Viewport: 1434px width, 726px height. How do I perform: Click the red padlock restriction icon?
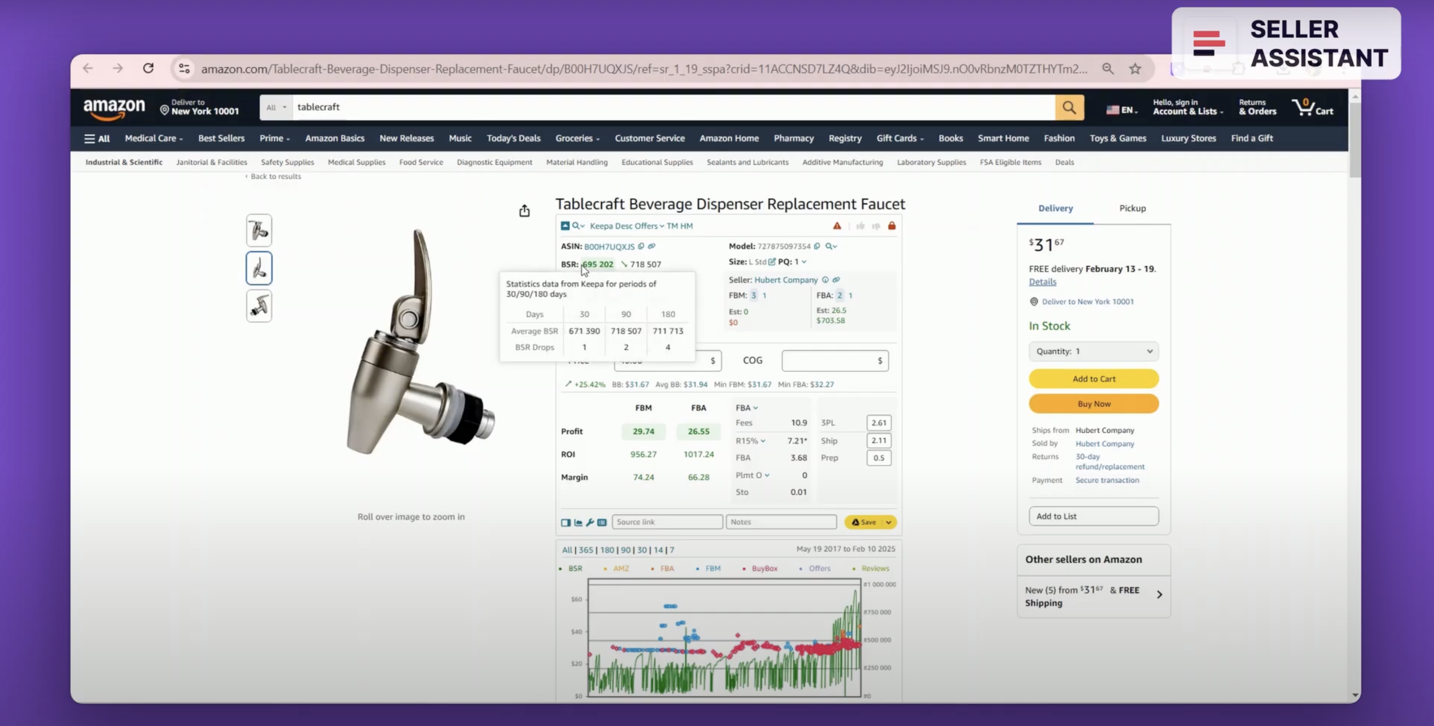tap(892, 226)
